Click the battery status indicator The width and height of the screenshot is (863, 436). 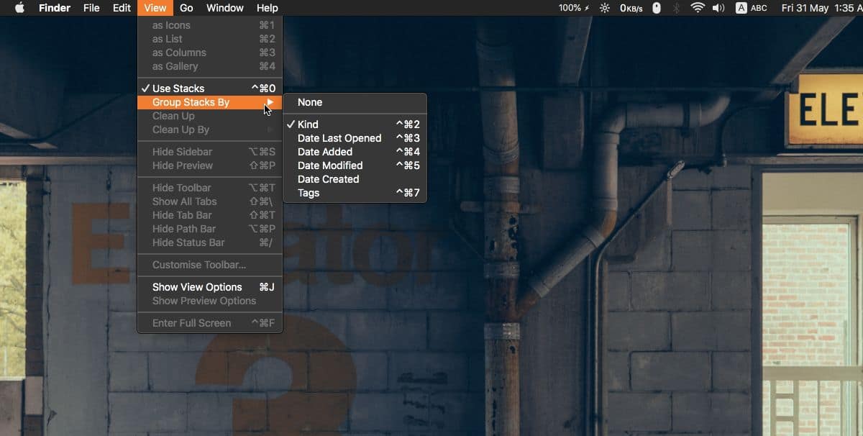pyautogui.click(x=574, y=8)
